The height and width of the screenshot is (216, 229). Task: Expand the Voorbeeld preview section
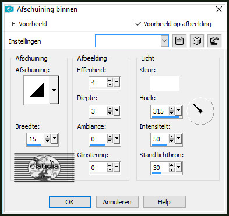pyautogui.click(x=13, y=24)
